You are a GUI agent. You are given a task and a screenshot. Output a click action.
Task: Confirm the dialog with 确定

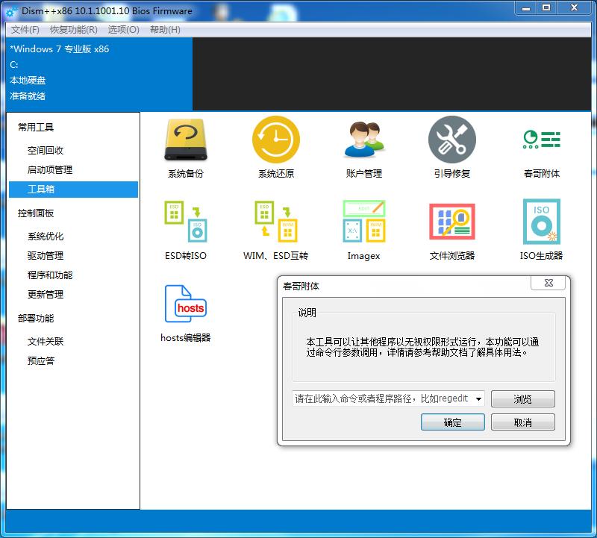[453, 422]
